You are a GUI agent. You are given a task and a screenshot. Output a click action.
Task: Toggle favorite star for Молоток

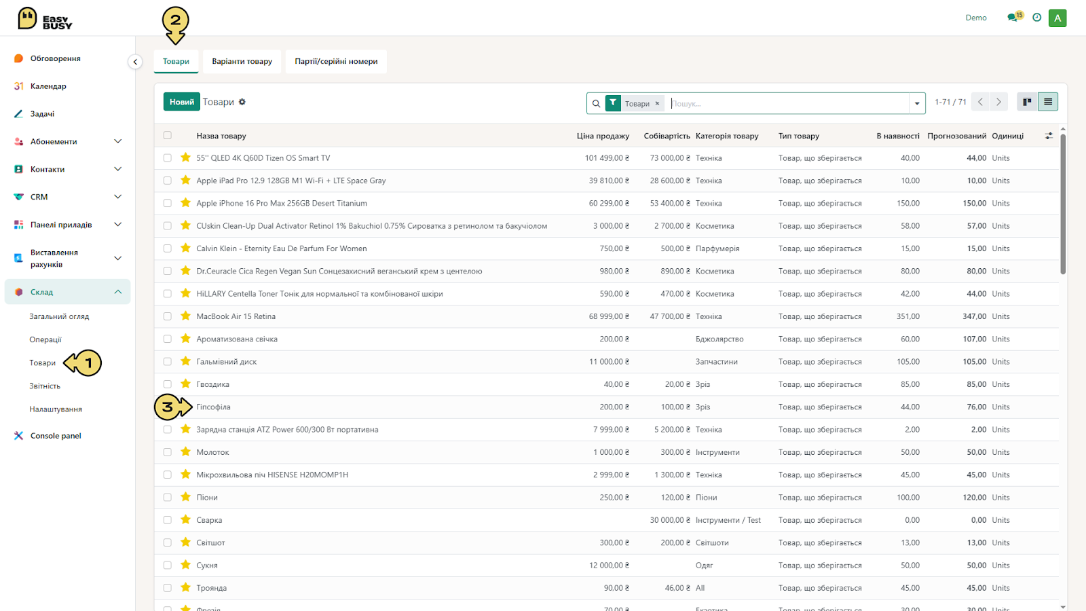(185, 451)
